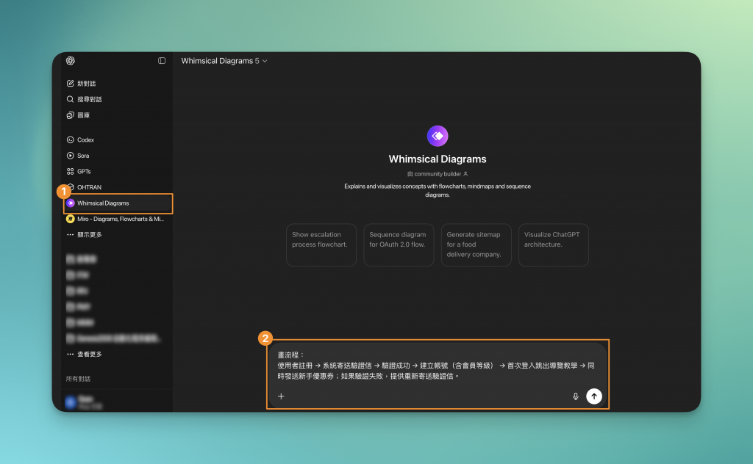Click the 圖庫 images icon
This screenshot has width=753, height=464.
tap(70, 115)
